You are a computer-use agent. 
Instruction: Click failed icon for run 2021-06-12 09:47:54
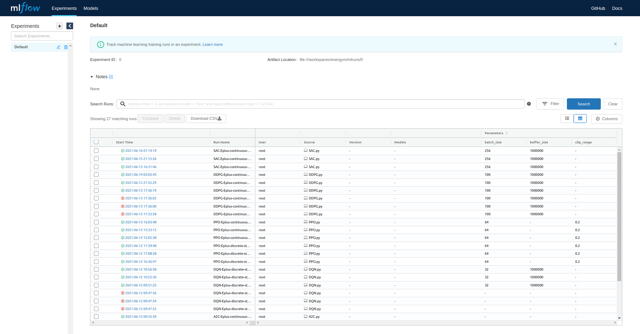123,301
